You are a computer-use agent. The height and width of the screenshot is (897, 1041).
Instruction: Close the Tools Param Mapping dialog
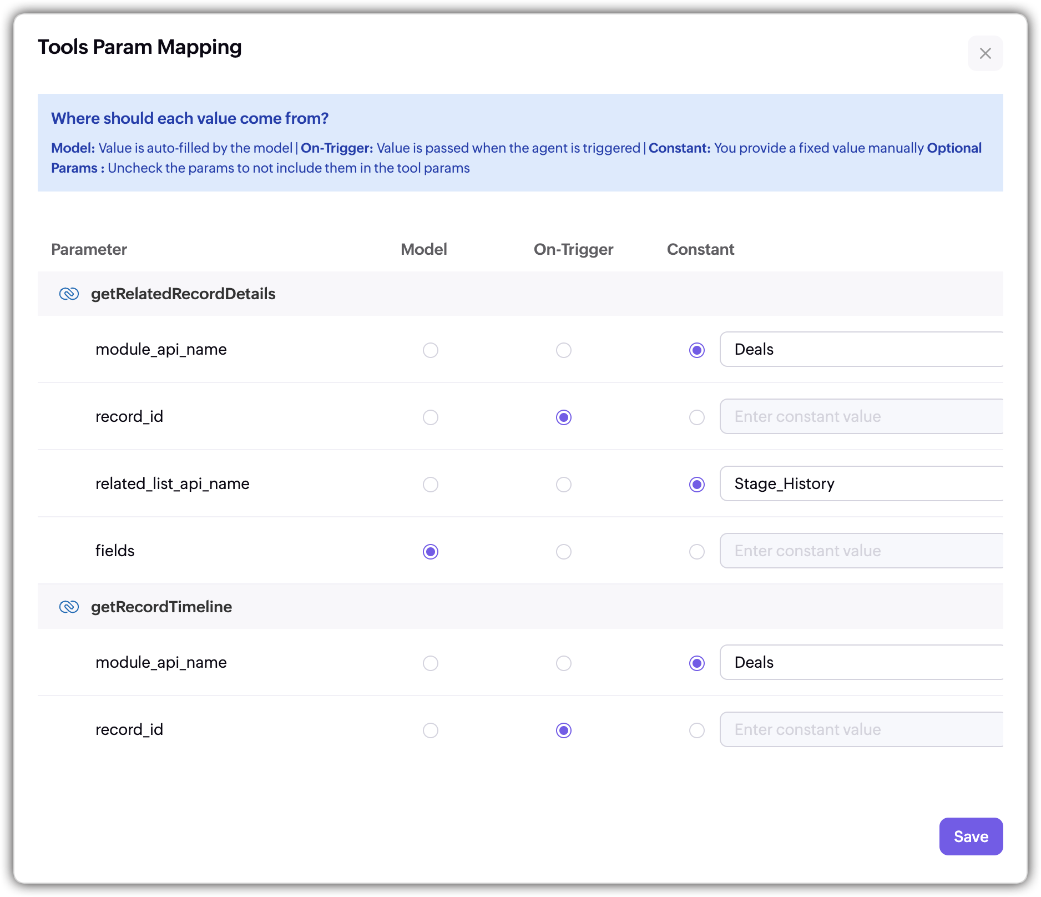pos(985,53)
